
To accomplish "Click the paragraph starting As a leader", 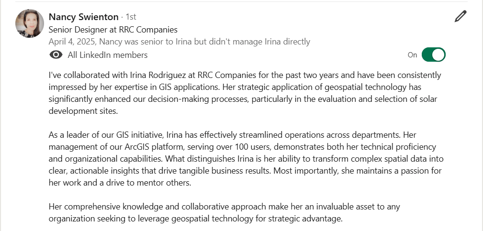I will tap(246, 159).
